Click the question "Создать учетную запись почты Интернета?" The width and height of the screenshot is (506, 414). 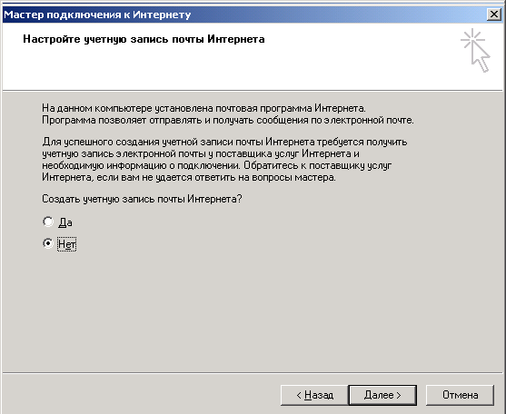click(x=142, y=199)
